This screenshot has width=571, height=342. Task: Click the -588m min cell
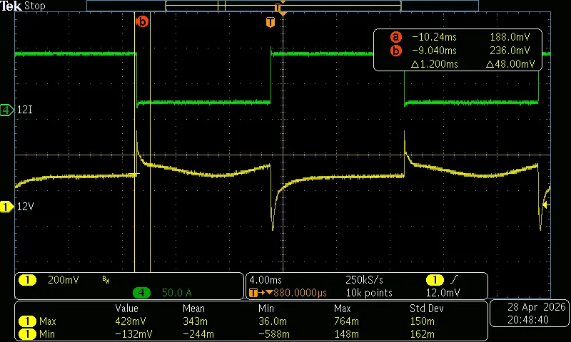(274, 333)
